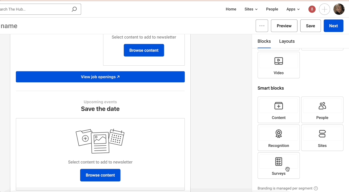Image resolution: width=349 pixels, height=192 pixels.
Task: Click View job openings link
Action: (x=100, y=77)
